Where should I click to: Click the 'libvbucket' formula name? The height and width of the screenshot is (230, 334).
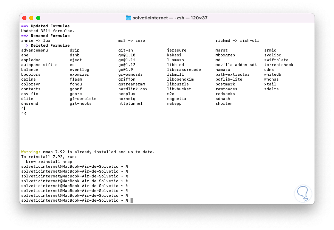pyautogui.click(x=179, y=89)
